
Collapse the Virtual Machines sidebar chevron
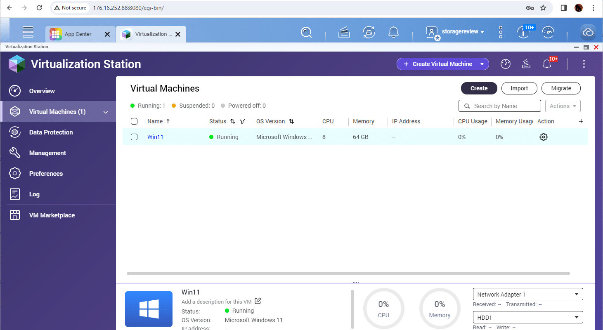106,112
